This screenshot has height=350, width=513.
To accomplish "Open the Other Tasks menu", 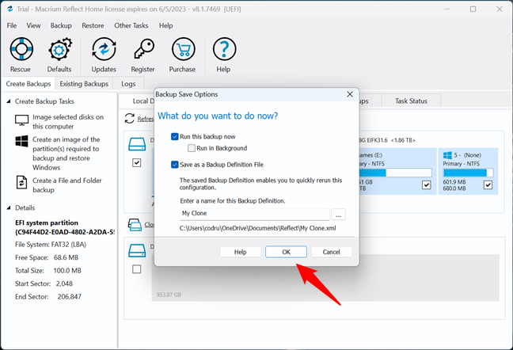I will [x=131, y=25].
